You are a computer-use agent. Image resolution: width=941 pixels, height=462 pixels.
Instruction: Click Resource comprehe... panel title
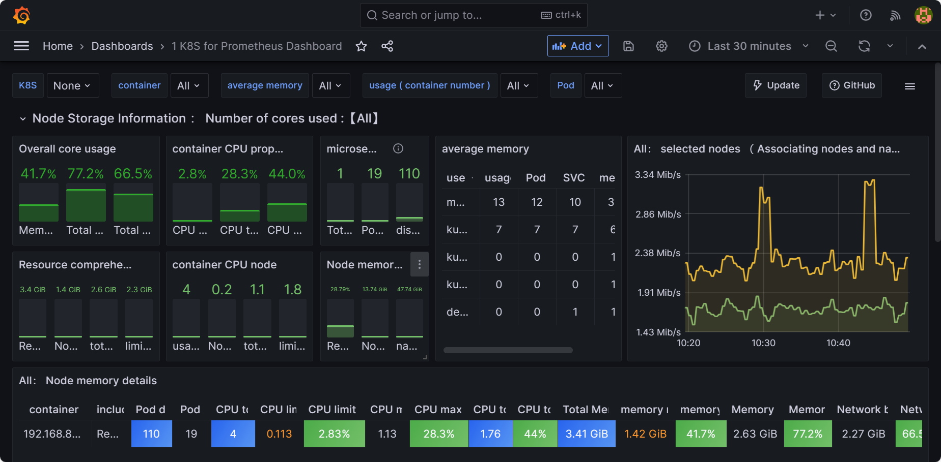point(75,265)
